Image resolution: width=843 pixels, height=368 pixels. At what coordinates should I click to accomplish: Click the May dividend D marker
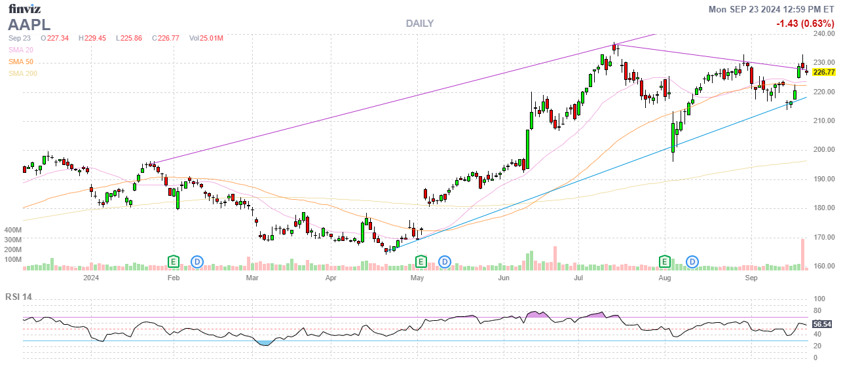pos(444,262)
